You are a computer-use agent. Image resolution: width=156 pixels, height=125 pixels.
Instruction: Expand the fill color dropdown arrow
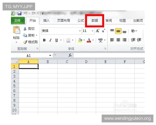click(84, 40)
